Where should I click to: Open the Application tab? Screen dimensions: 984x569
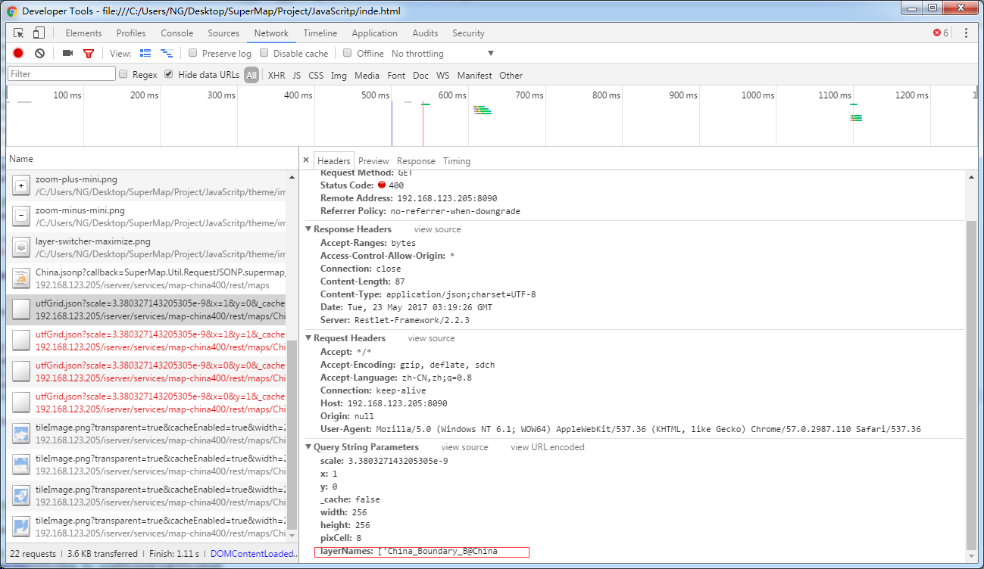[x=374, y=33]
